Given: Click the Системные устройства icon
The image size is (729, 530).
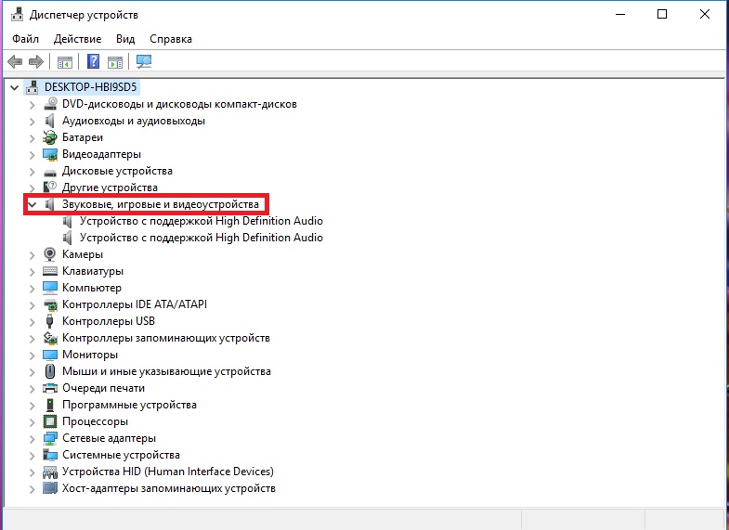Looking at the screenshot, I should (x=50, y=455).
